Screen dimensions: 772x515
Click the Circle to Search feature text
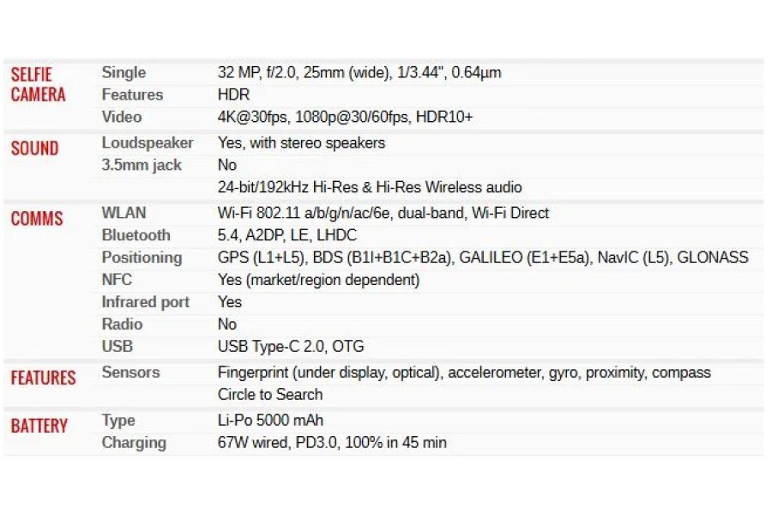coord(270,394)
